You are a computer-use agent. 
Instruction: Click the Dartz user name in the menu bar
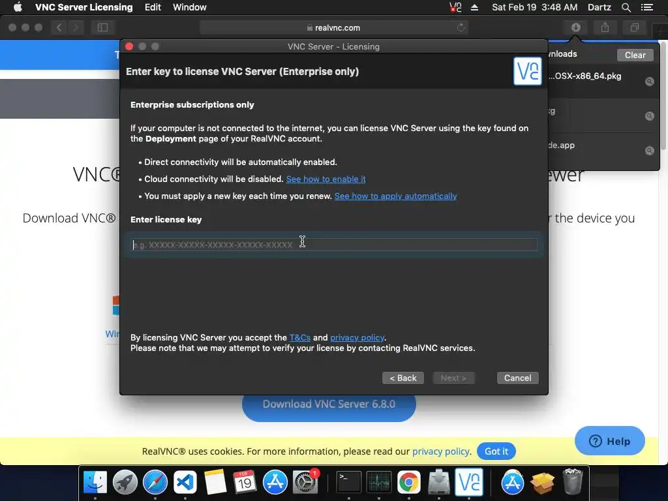pyautogui.click(x=599, y=7)
